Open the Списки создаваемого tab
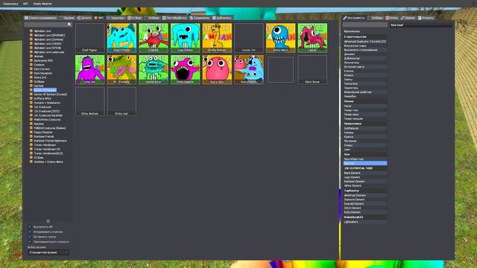 point(41,18)
